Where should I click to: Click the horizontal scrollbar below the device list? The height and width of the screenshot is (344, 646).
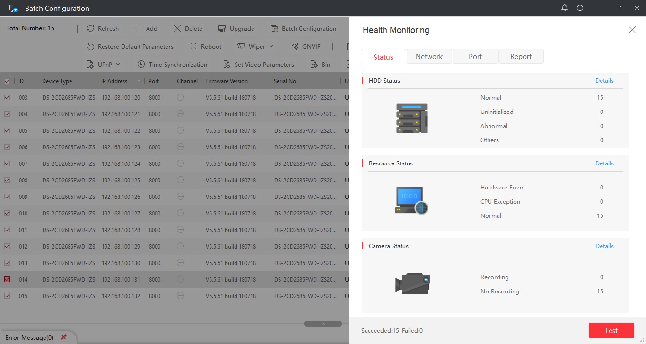pyautogui.click(x=323, y=323)
